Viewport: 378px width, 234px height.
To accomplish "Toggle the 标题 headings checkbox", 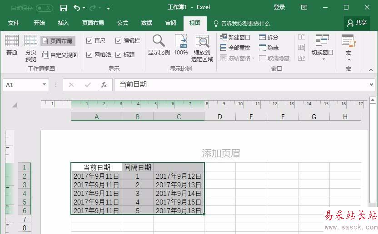I will tap(118, 55).
